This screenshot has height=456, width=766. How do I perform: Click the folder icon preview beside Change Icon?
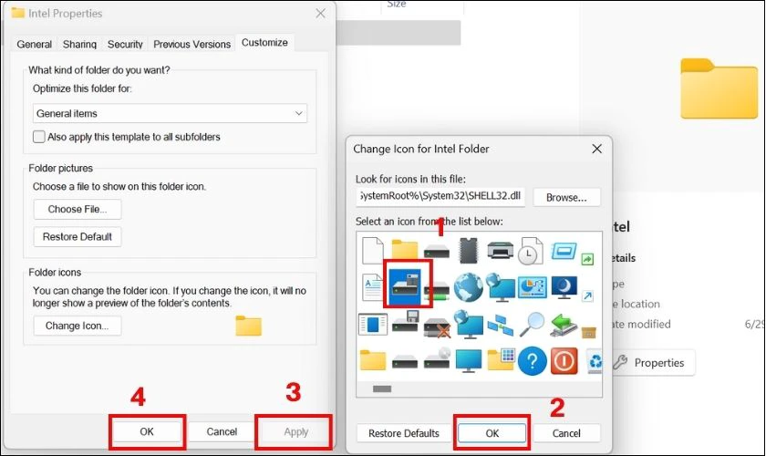[x=248, y=326]
